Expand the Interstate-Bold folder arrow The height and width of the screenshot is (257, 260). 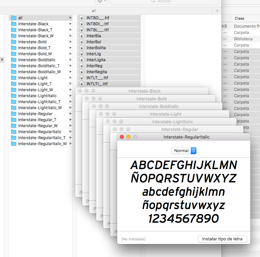click(71, 42)
